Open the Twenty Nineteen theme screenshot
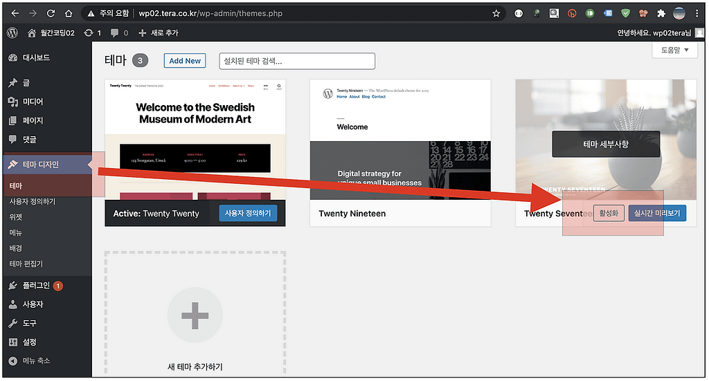Image resolution: width=709 pixels, height=381 pixels. [400, 140]
